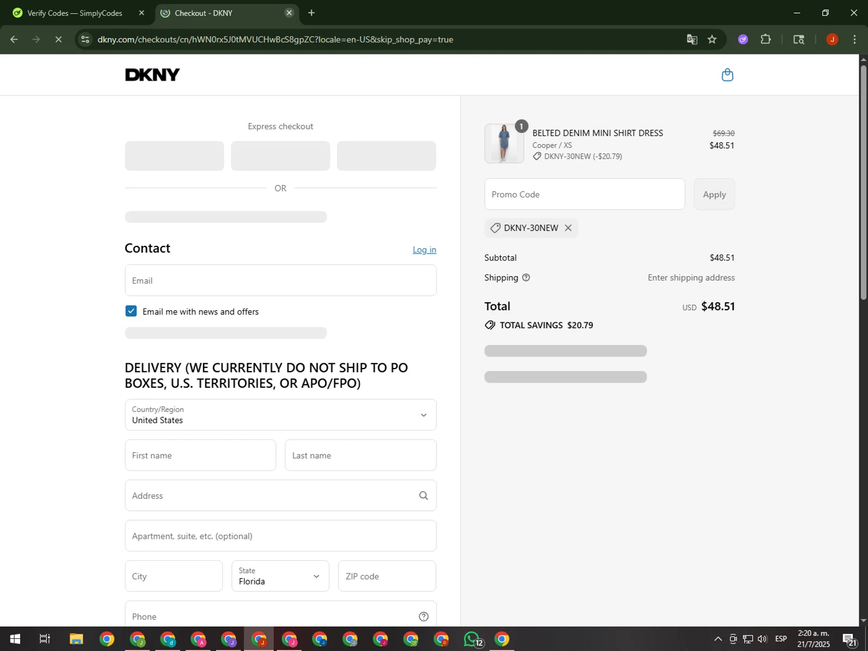Open Task View on the taskbar

point(45,639)
